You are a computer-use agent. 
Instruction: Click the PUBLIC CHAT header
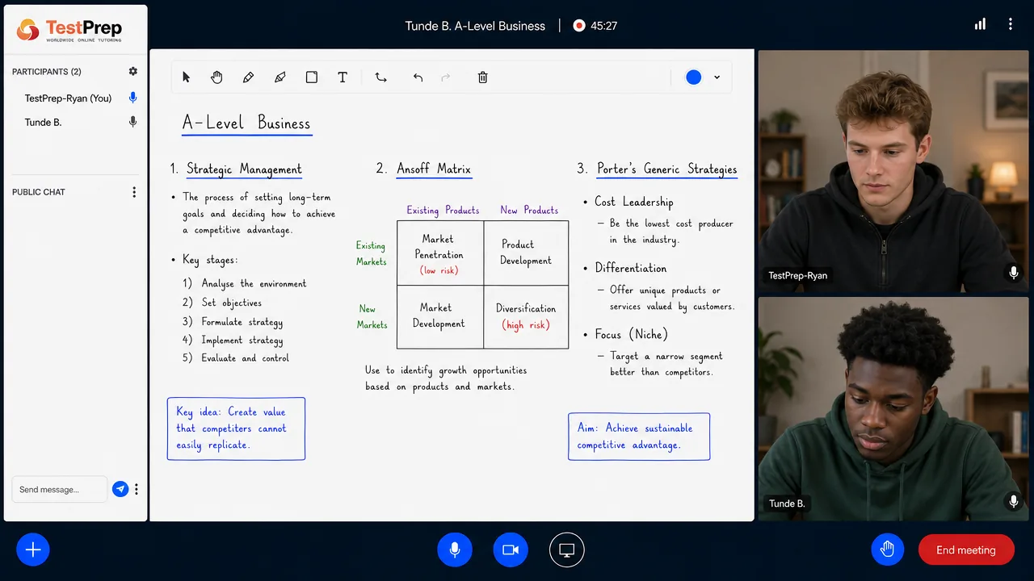pyautogui.click(x=39, y=192)
